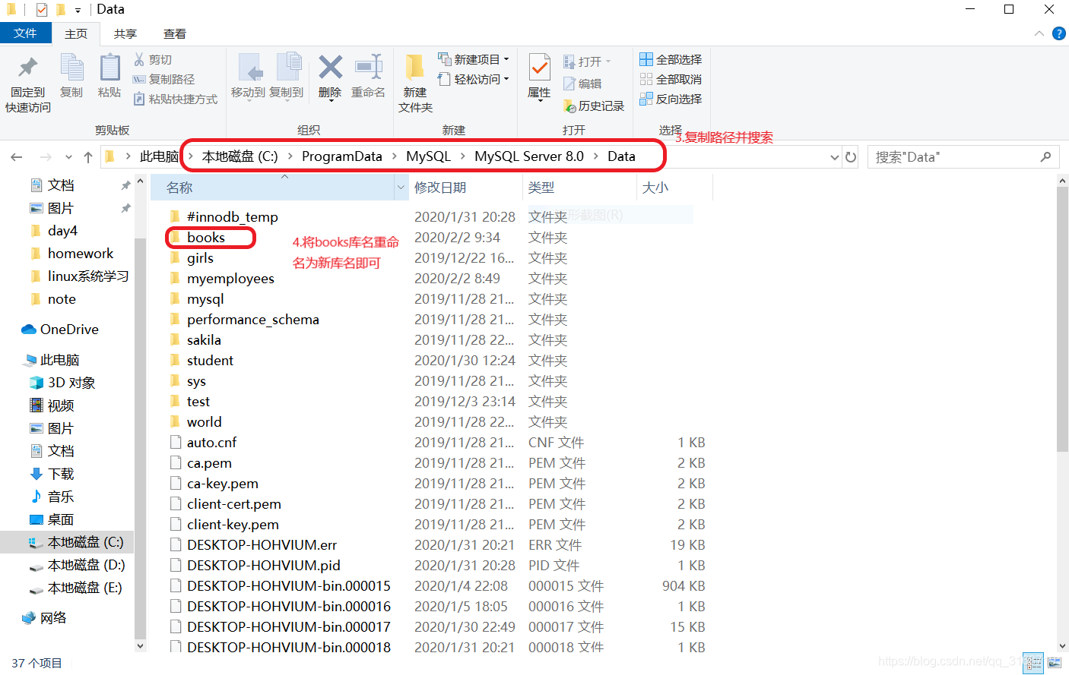This screenshot has height=675, width=1069.
Task: Click Invert selection (反向选择)
Action: click(671, 99)
